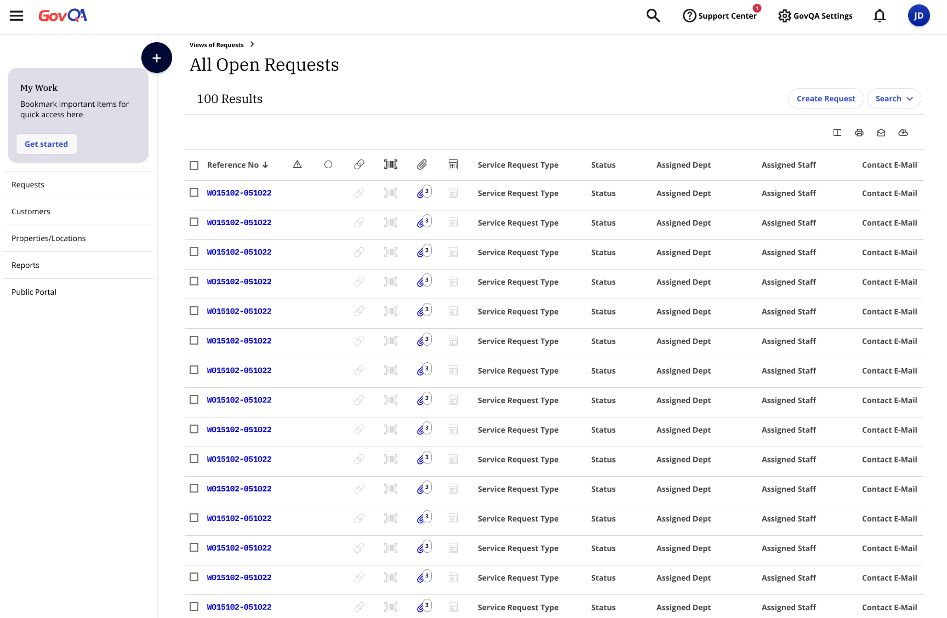947x618 pixels.
Task: Open the notifications bell
Action: coord(880,16)
